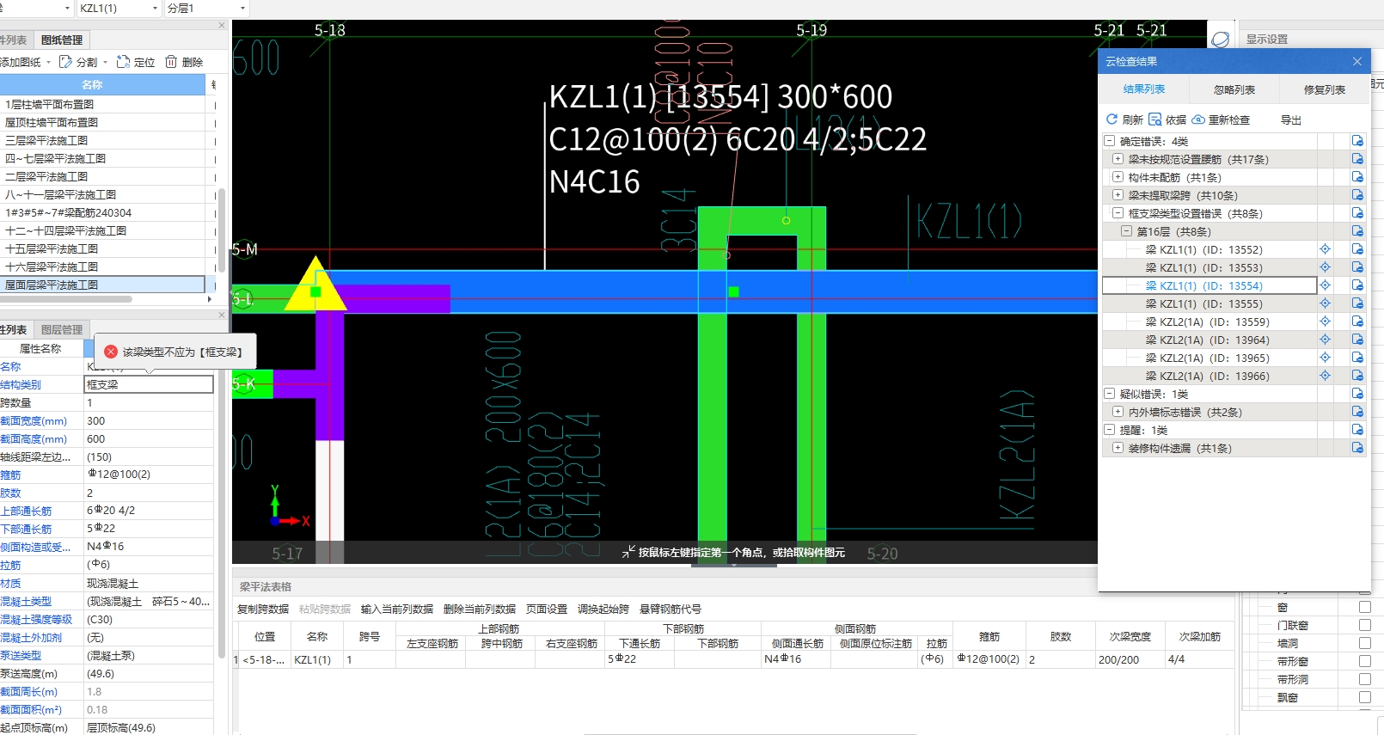This screenshot has height=735, width=1384.
Task: Switch to 结果列表 tab
Action: (x=1144, y=89)
